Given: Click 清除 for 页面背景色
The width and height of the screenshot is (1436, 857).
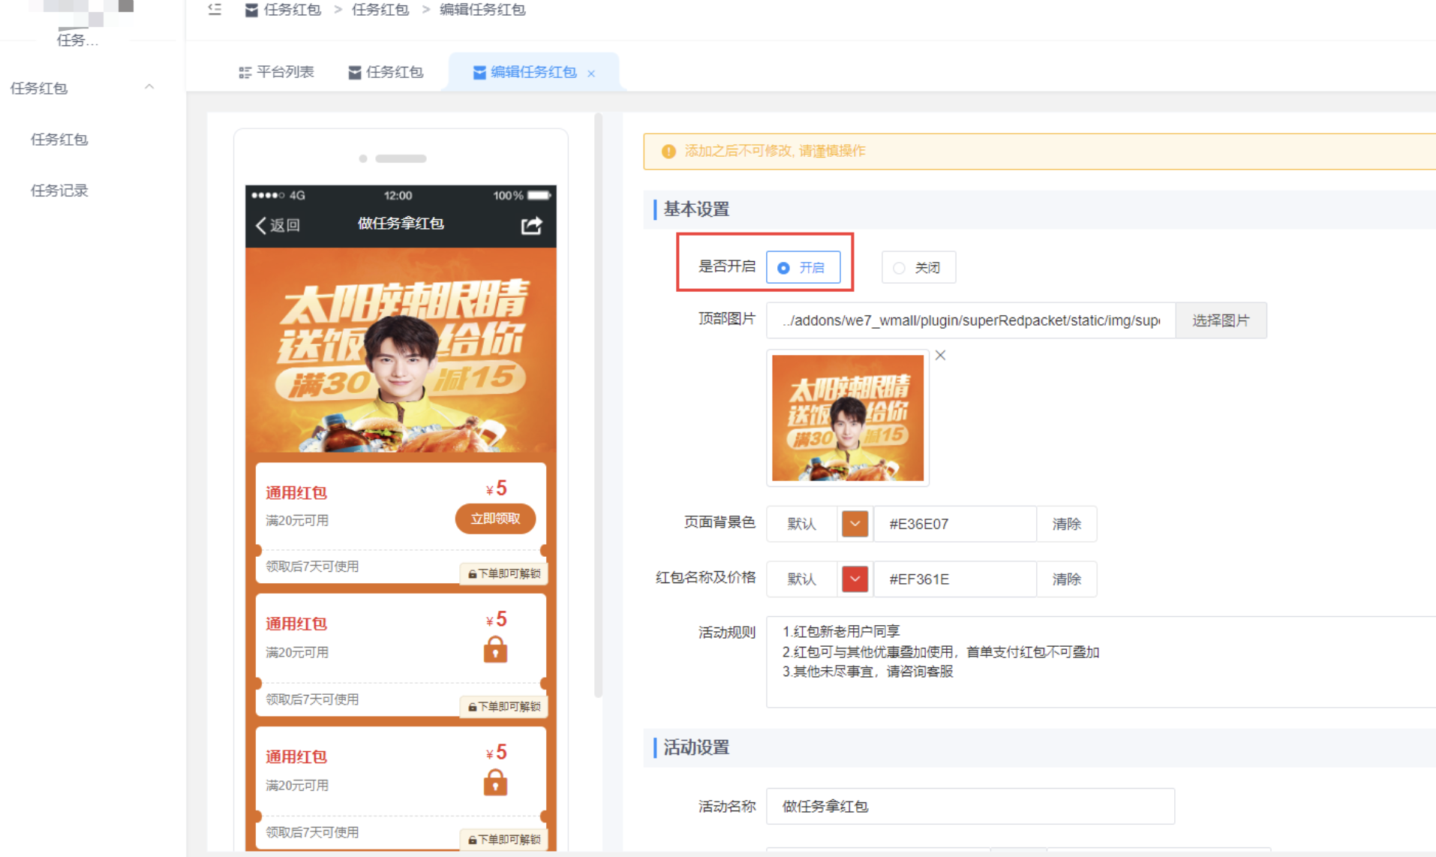Looking at the screenshot, I should pyautogui.click(x=1066, y=524).
